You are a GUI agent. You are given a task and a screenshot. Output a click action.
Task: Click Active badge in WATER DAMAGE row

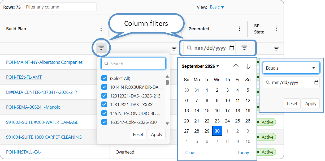click(266, 122)
